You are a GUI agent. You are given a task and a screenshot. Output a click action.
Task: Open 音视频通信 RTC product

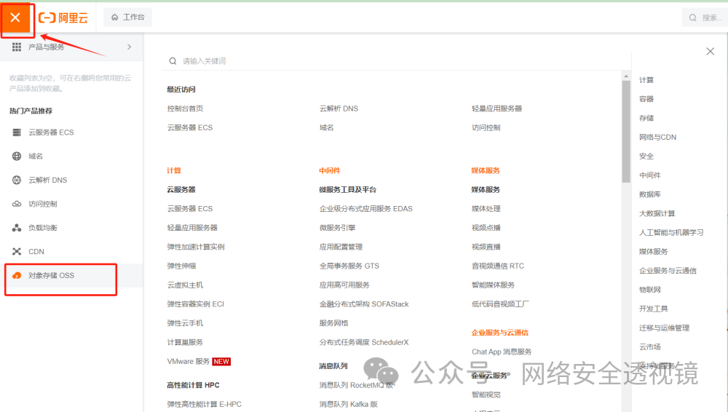(x=498, y=266)
